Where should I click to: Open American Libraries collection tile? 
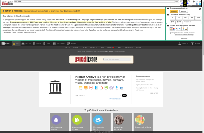pos(122,122)
